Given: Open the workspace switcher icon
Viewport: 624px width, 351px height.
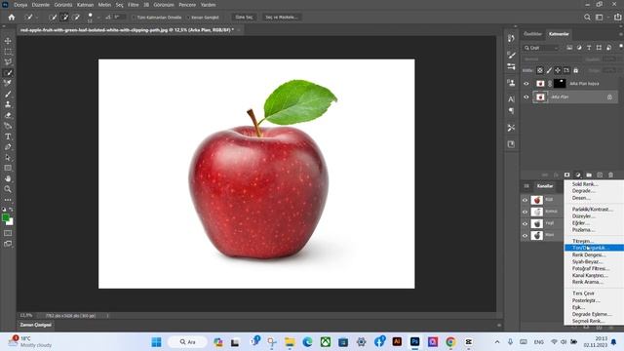Looking at the screenshot, I should tap(600, 18).
